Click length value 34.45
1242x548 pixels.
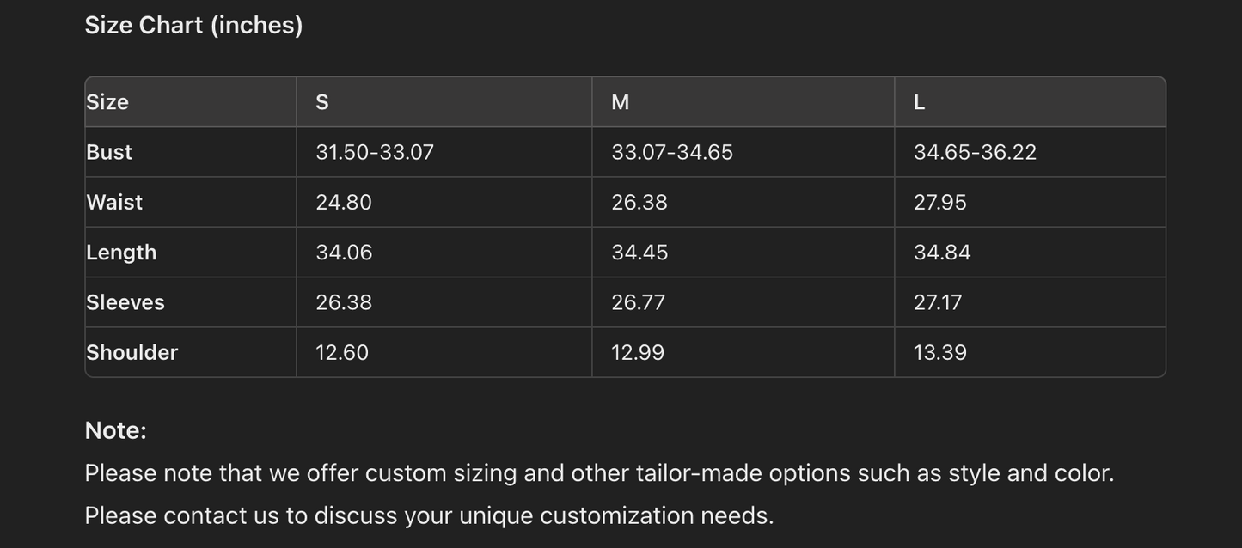pyautogui.click(x=639, y=253)
